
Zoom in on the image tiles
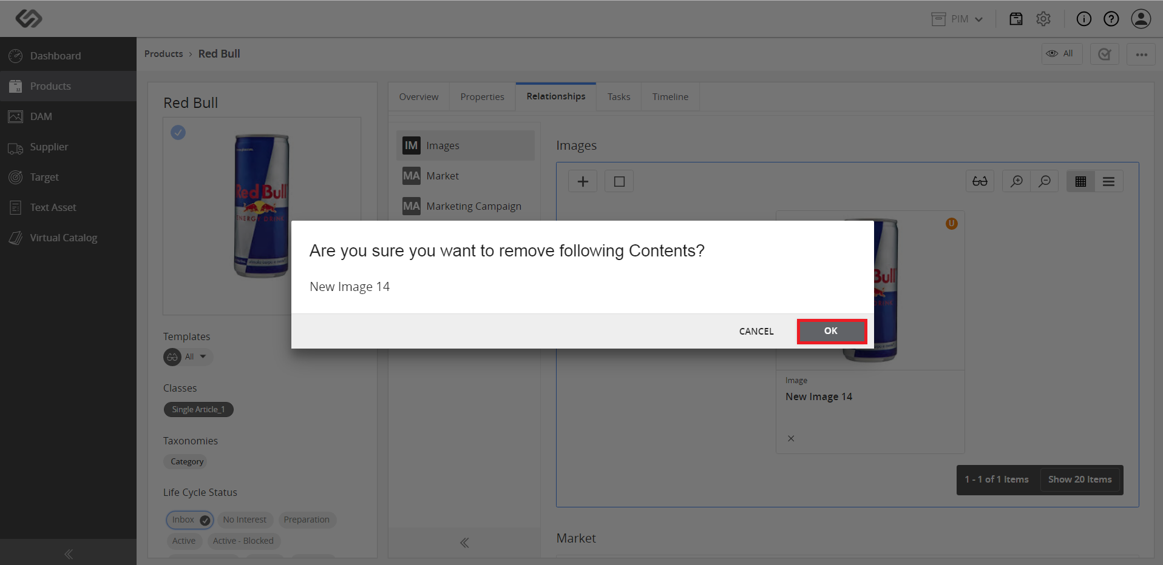[x=1016, y=181]
